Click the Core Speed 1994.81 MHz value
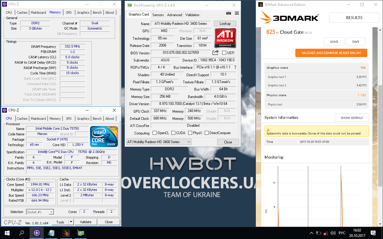The width and height of the screenshot is (383, 239). coord(40,185)
